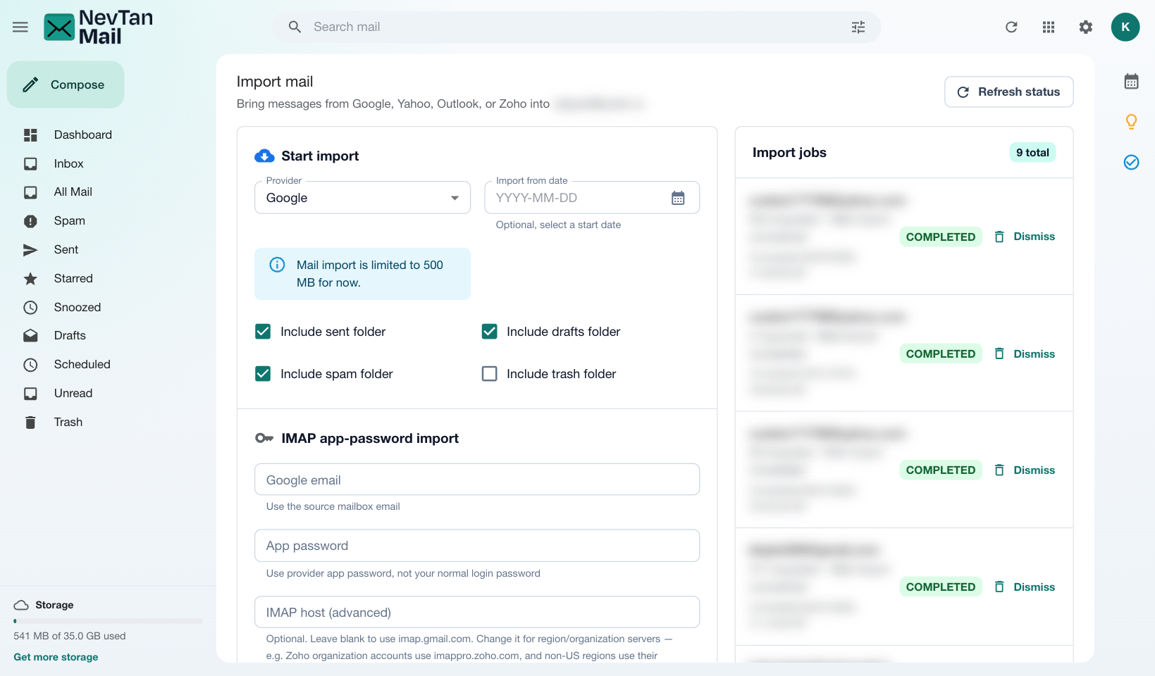
Task: Click the NevTan Mail logo
Action: coord(98,27)
